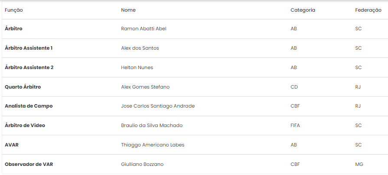Click the FIFA category cell
Screen dimensions: 388x175
coord(295,125)
